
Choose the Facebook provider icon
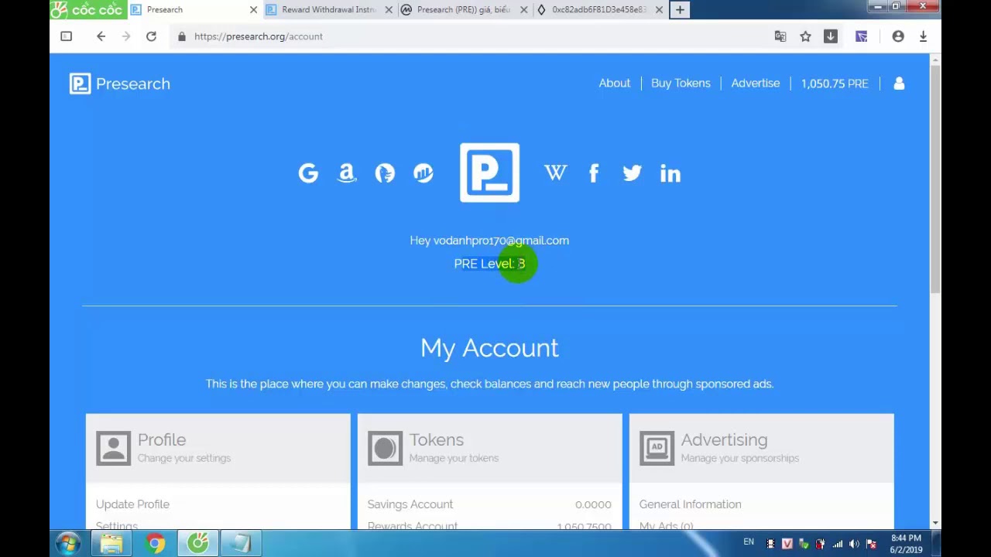pyautogui.click(x=594, y=173)
